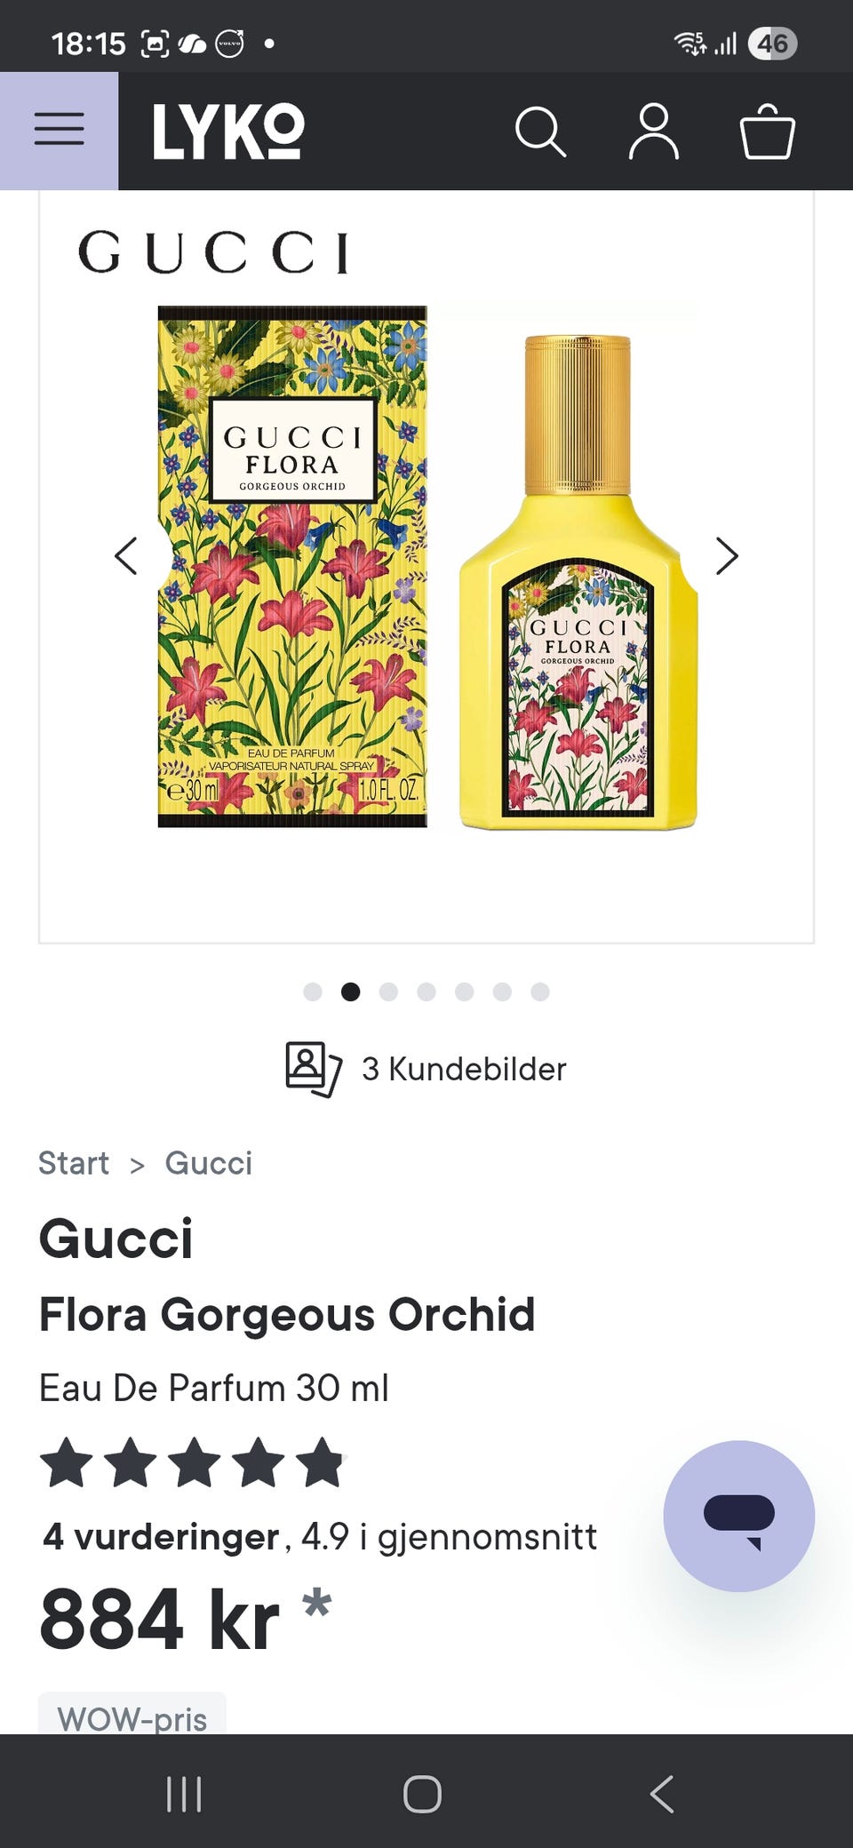Select the first carousel dot
The width and height of the screenshot is (853, 1848).
[x=313, y=992]
